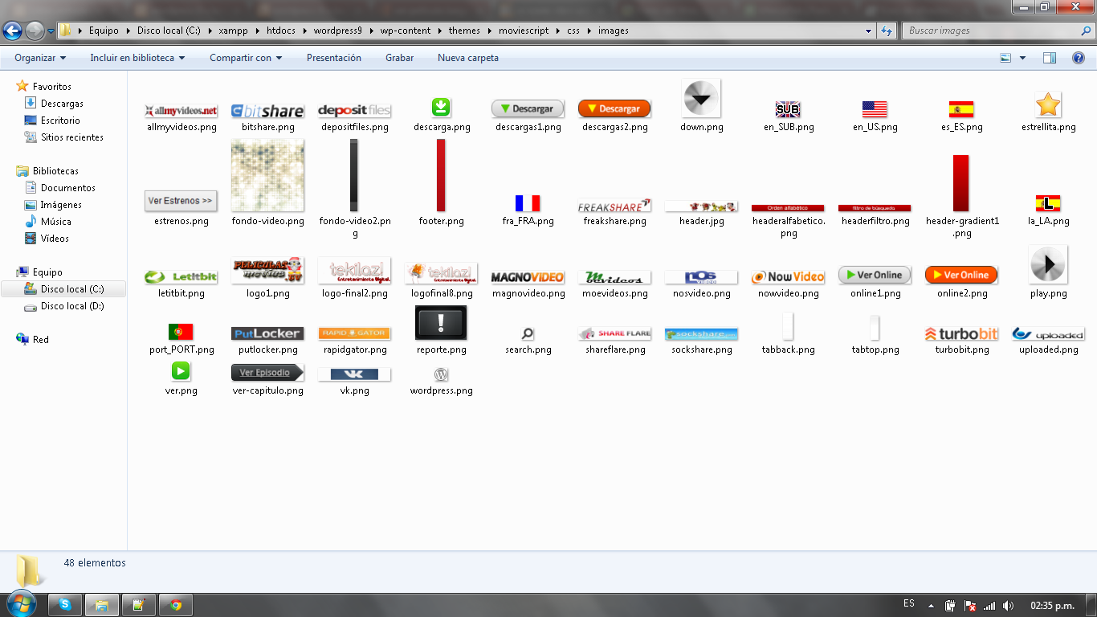Select the search.png magnifier icon
This screenshot has height=617, width=1097.
(x=528, y=333)
